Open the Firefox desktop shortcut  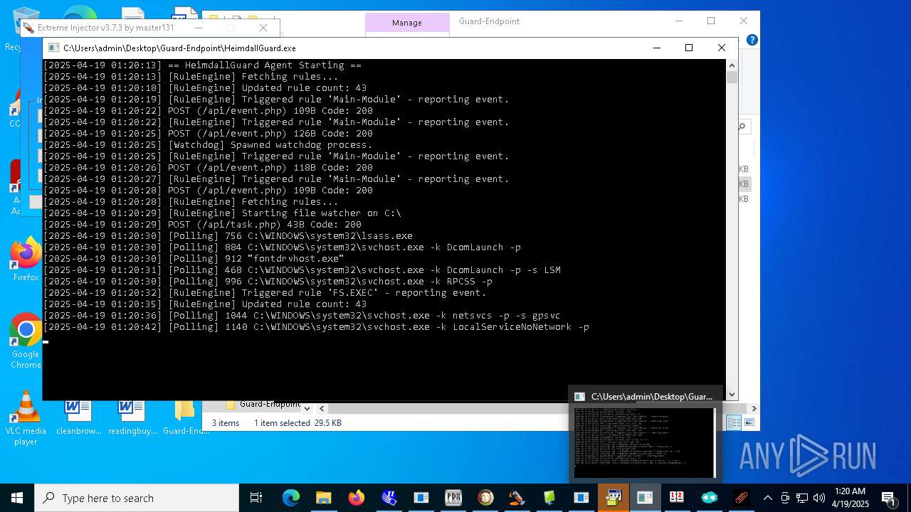pos(26,260)
